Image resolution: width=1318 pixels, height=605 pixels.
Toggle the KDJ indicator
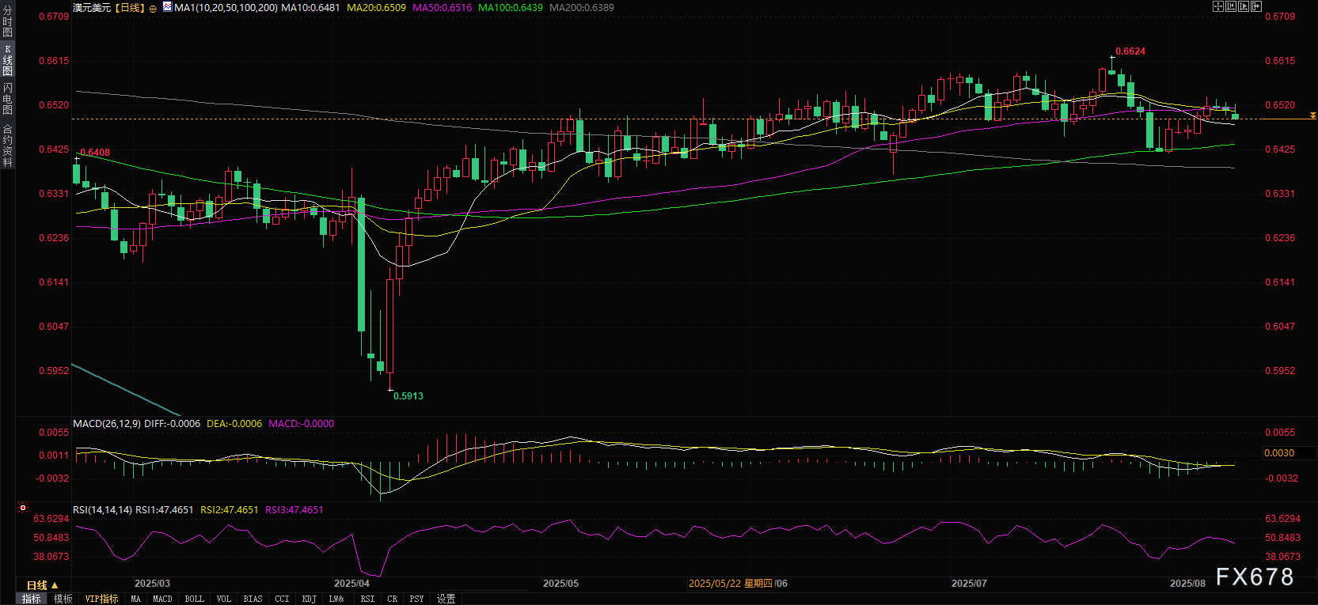[309, 599]
